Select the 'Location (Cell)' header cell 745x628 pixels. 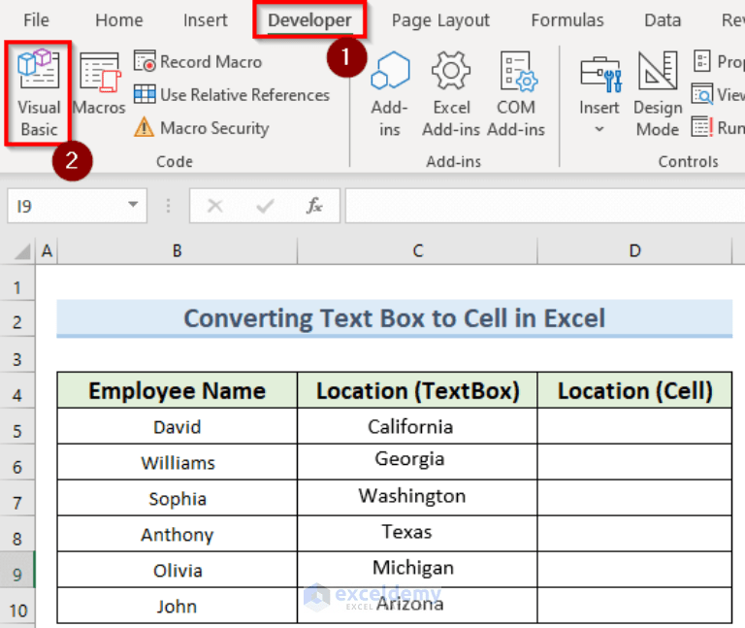coord(634,390)
